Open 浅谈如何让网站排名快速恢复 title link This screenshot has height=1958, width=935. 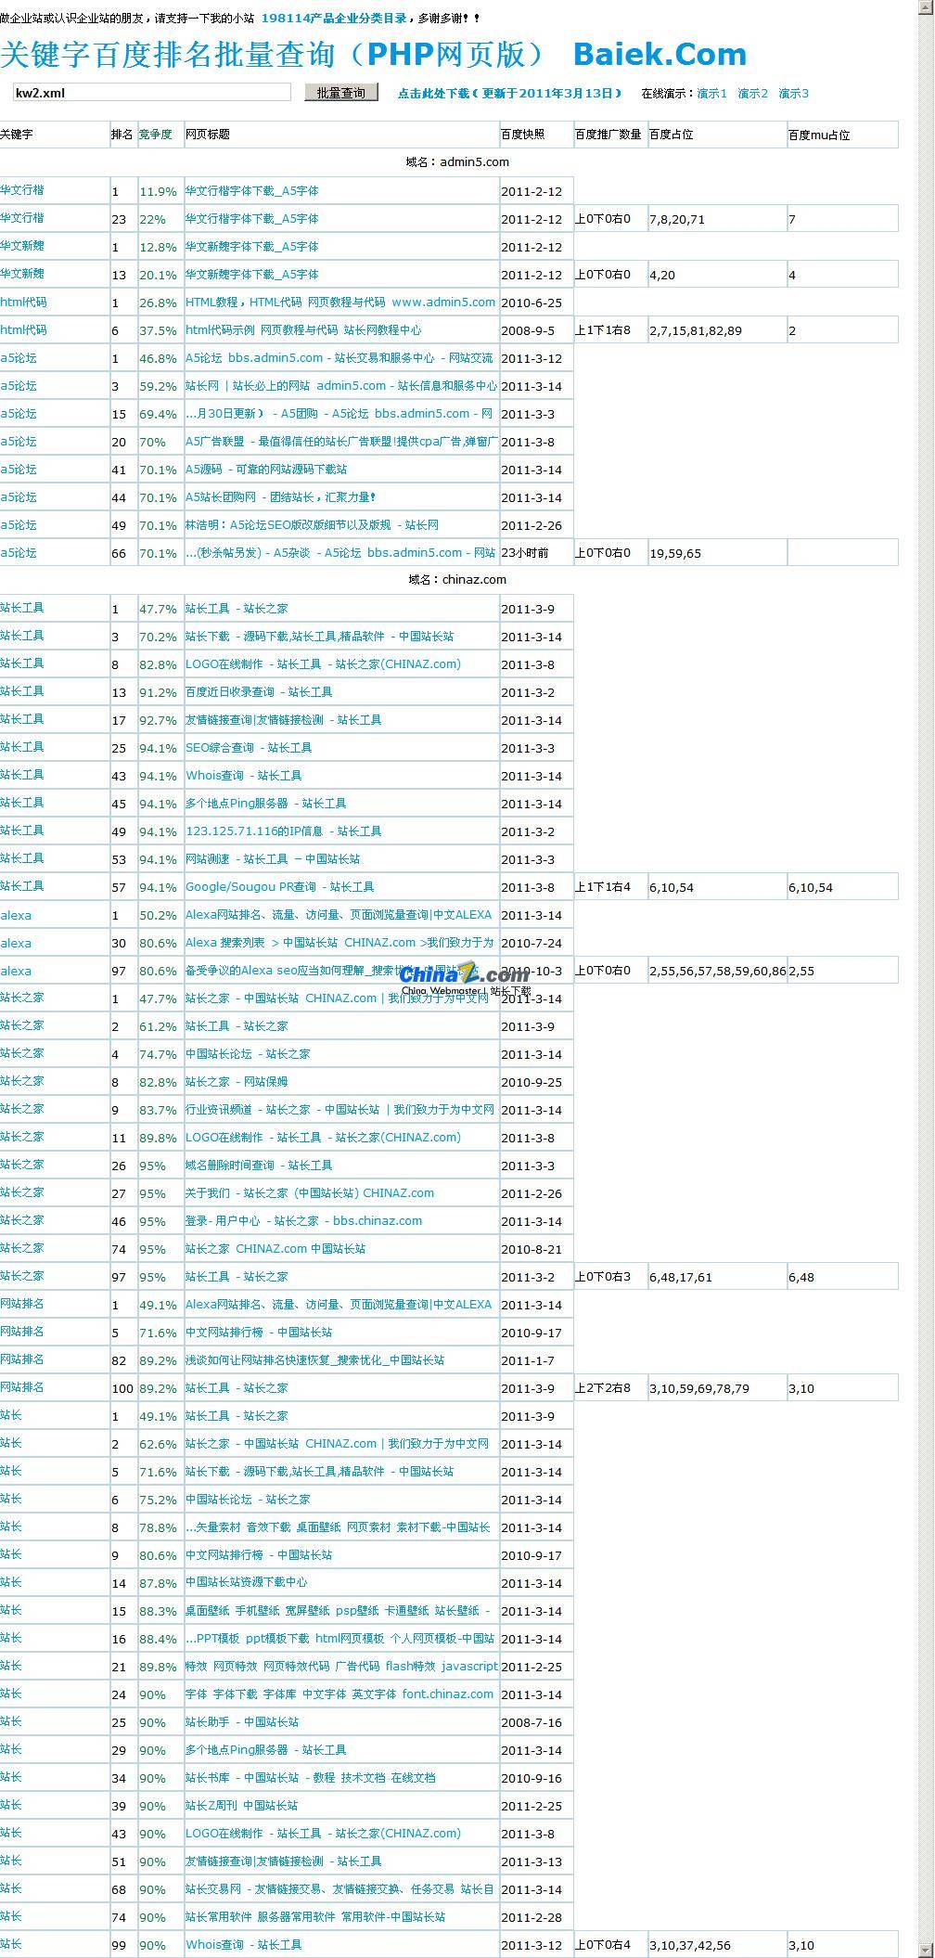314,1360
